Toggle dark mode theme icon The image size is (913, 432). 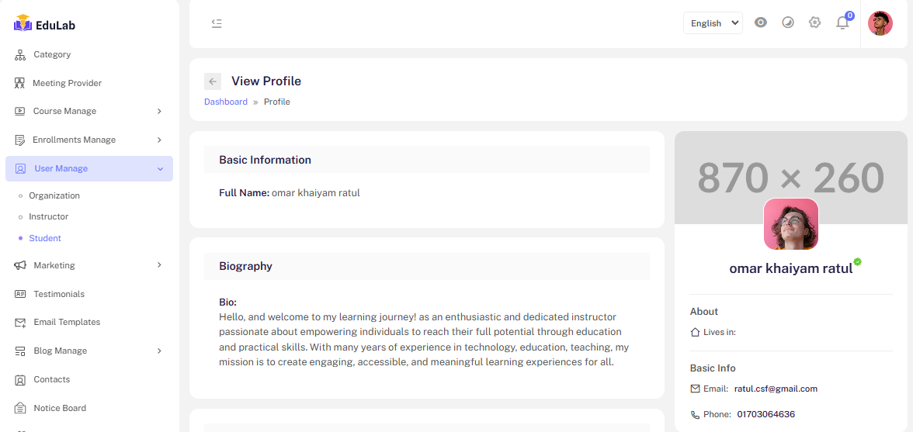pyautogui.click(x=788, y=22)
